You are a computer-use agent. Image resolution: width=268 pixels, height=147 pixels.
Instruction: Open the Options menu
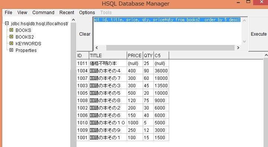[87, 13]
